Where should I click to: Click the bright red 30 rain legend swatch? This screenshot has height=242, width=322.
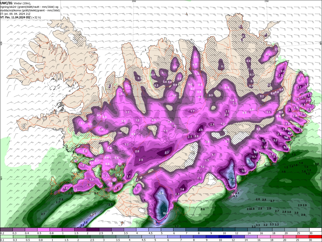315,237
